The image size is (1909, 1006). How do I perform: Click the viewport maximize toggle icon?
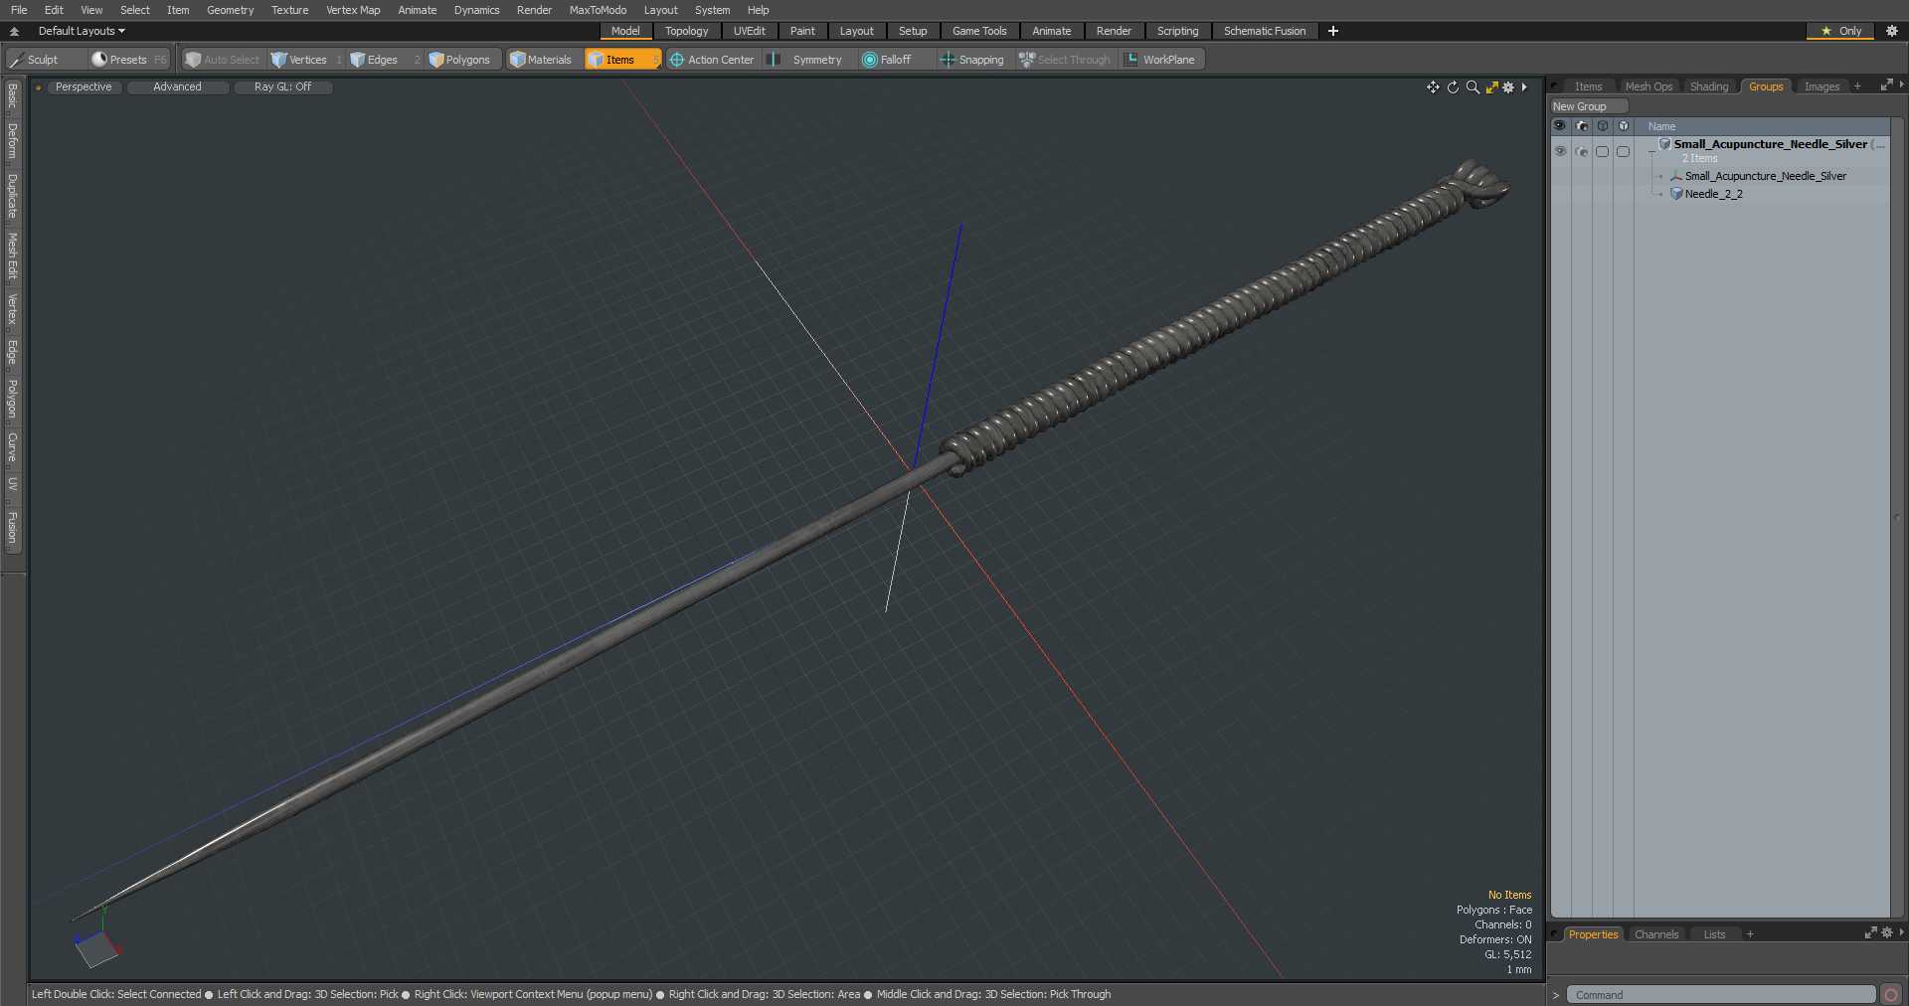click(1492, 87)
